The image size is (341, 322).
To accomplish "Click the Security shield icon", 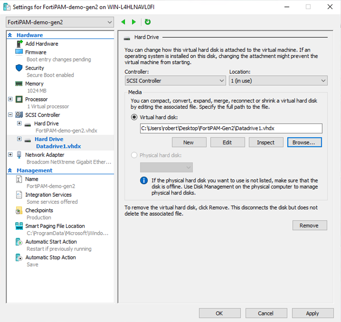I will tap(19, 68).
